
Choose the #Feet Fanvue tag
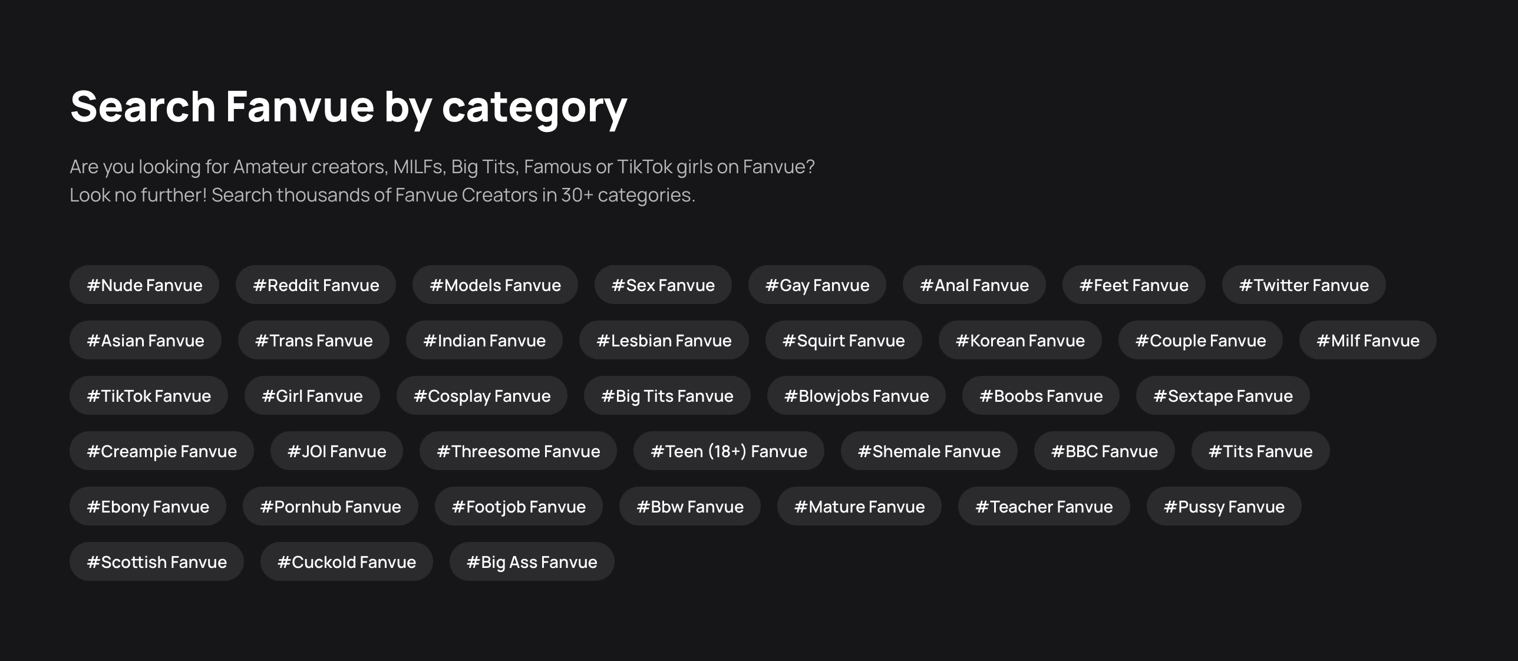[x=1134, y=285]
